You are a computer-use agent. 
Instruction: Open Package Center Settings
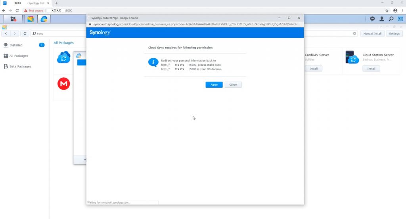[395, 33]
